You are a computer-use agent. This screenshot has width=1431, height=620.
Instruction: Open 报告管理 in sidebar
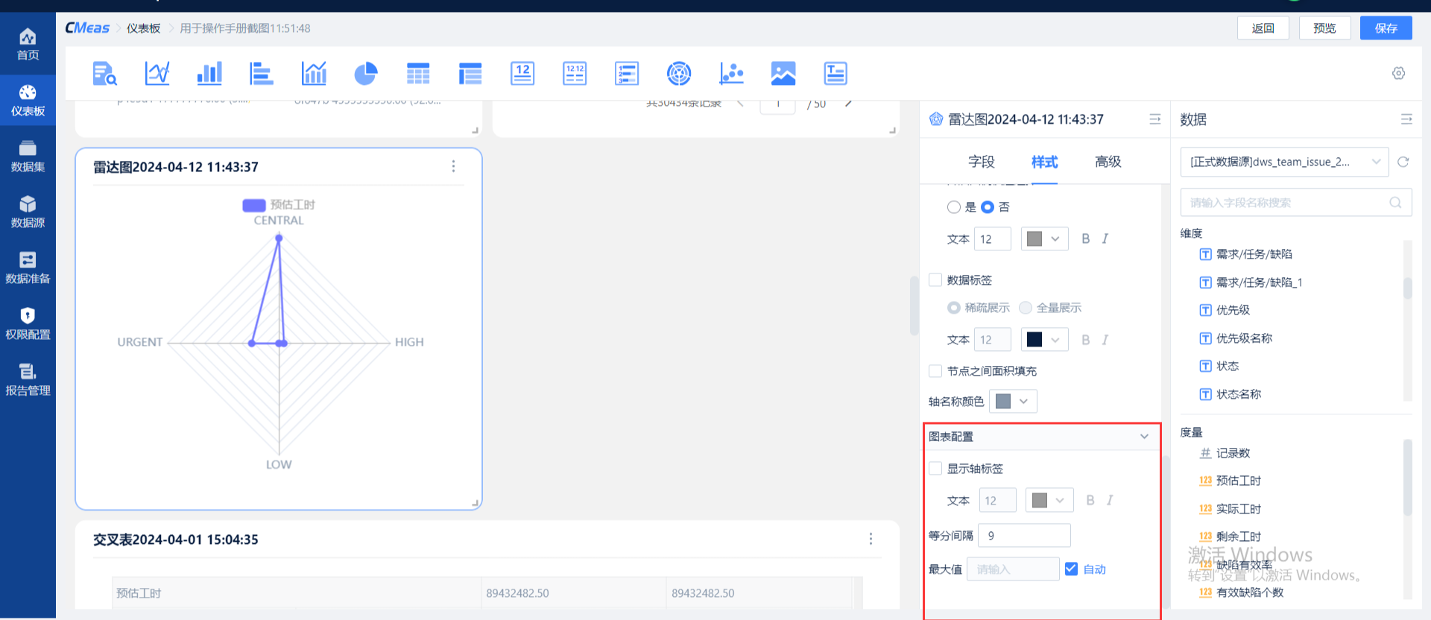pyautogui.click(x=28, y=380)
